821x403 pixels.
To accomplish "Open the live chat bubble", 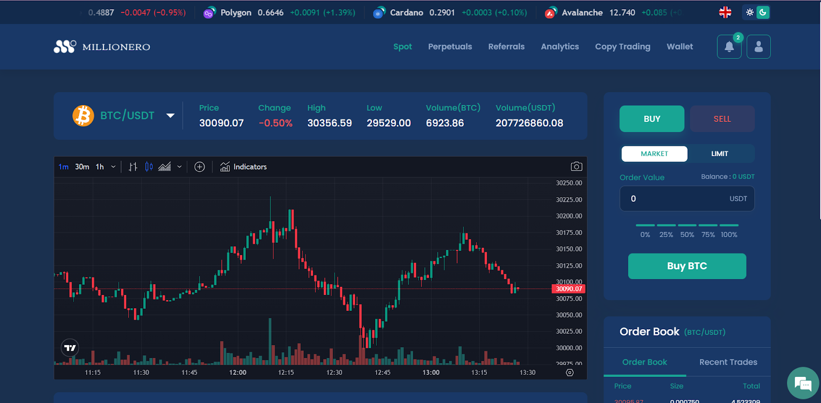I will click(803, 383).
